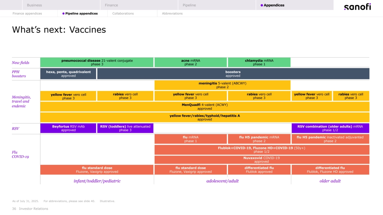
Task: Select RSV (toddlers) live attenuated box
Action: (125, 128)
